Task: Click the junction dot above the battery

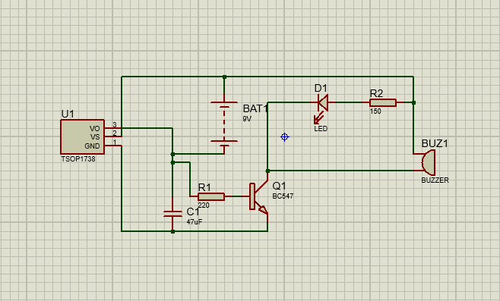Action: [224, 77]
